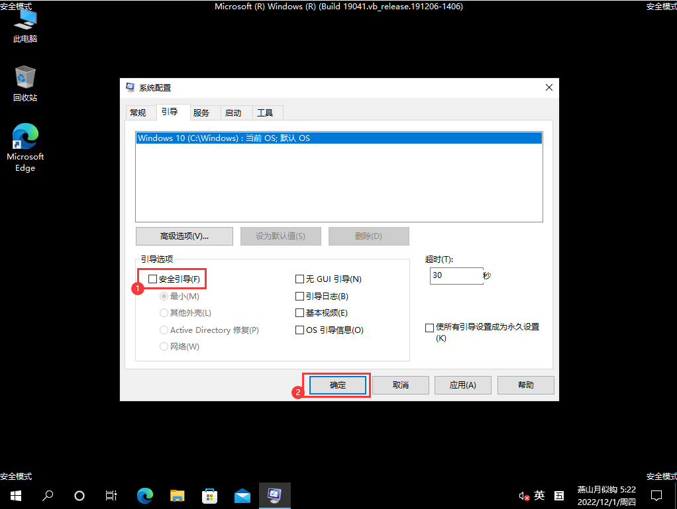The image size is (677, 509).
Task: Click the 应用(A) button
Action: (x=463, y=385)
